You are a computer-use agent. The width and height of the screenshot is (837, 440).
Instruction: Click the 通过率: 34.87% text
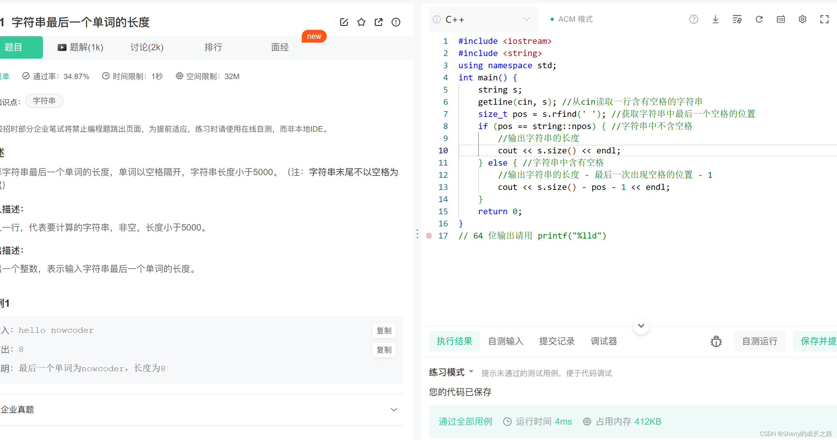(61, 76)
